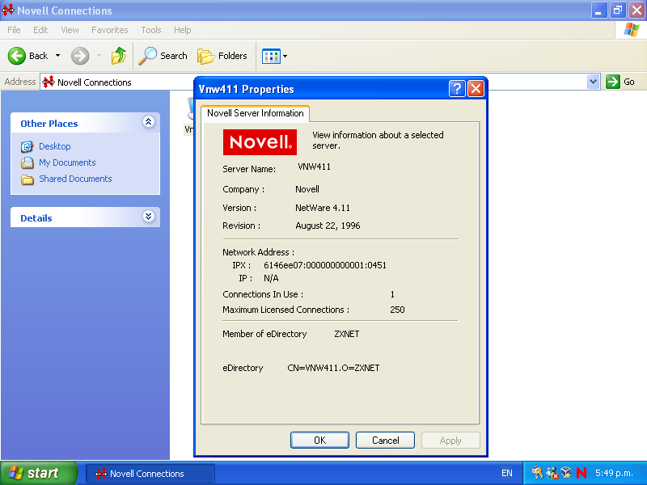647x485 pixels.
Task: Click the network tray icon with red X
Action: (x=552, y=473)
